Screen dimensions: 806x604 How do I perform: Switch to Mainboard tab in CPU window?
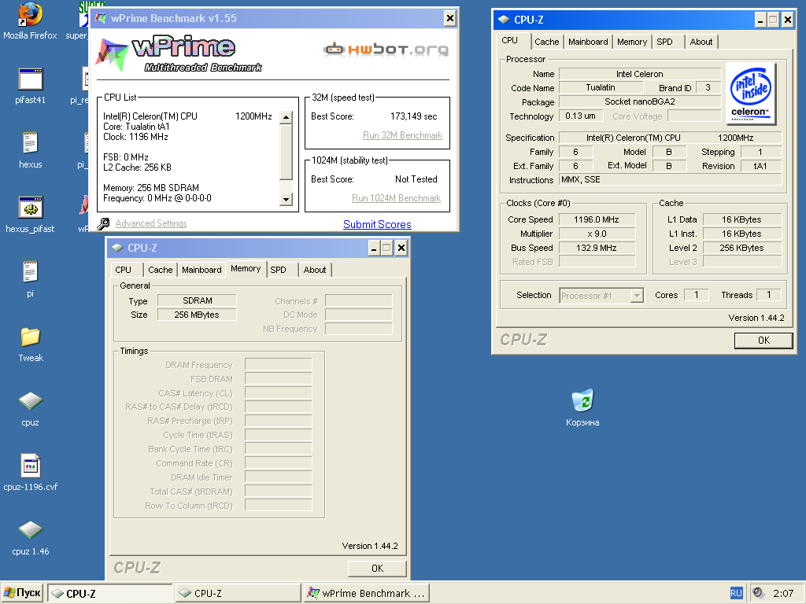pyautogui.click(x=588, y=42)
